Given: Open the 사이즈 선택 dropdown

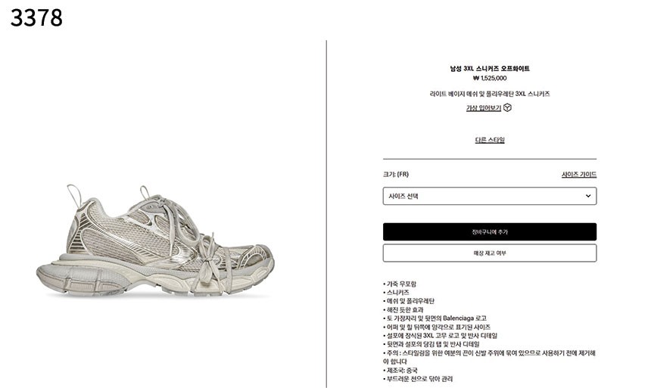Looking at the screenshot, I should coord(490,196).
